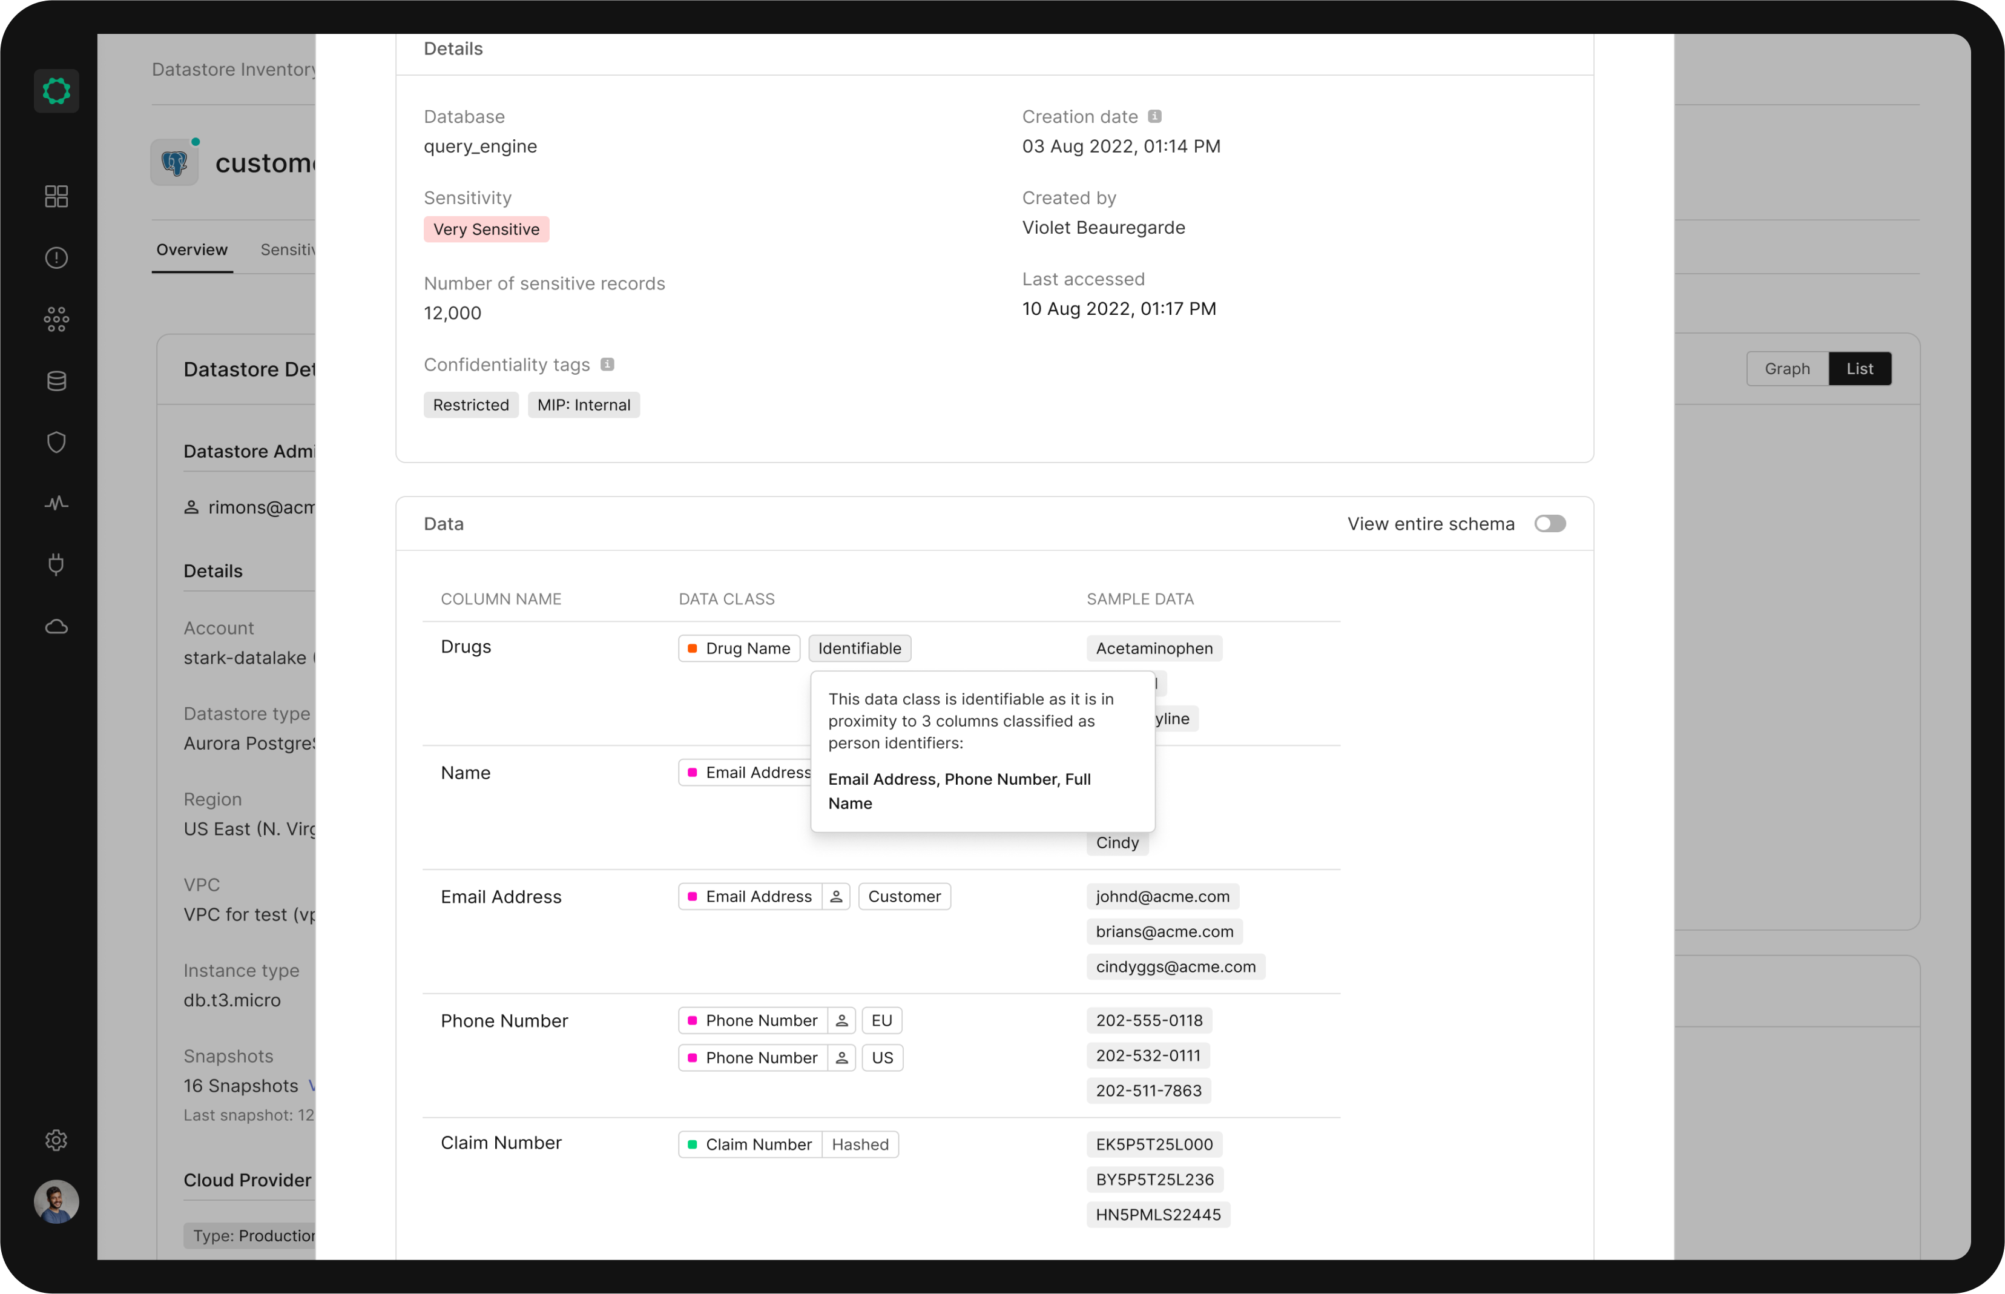Select the List view option
The height and width of the screenshot is (1294, 2005).
(x=1860, y=368)
